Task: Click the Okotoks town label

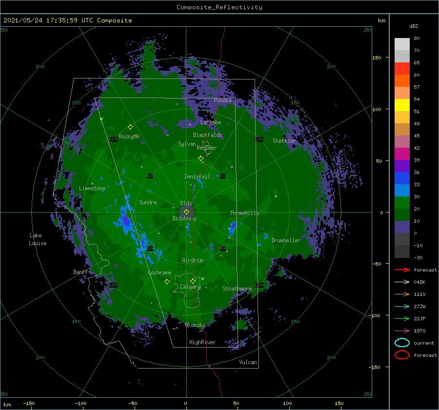Action: (x=195, y=325)
